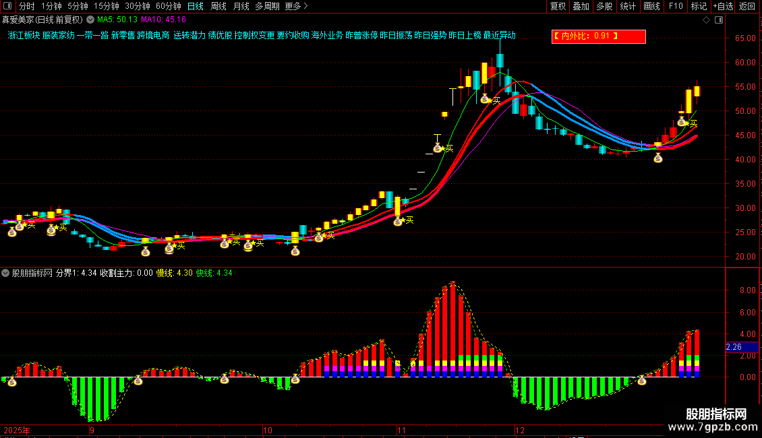Click the 慢线: 4.30 indicator value
Viewport: 762px width, 438px height.
(175, 273)
